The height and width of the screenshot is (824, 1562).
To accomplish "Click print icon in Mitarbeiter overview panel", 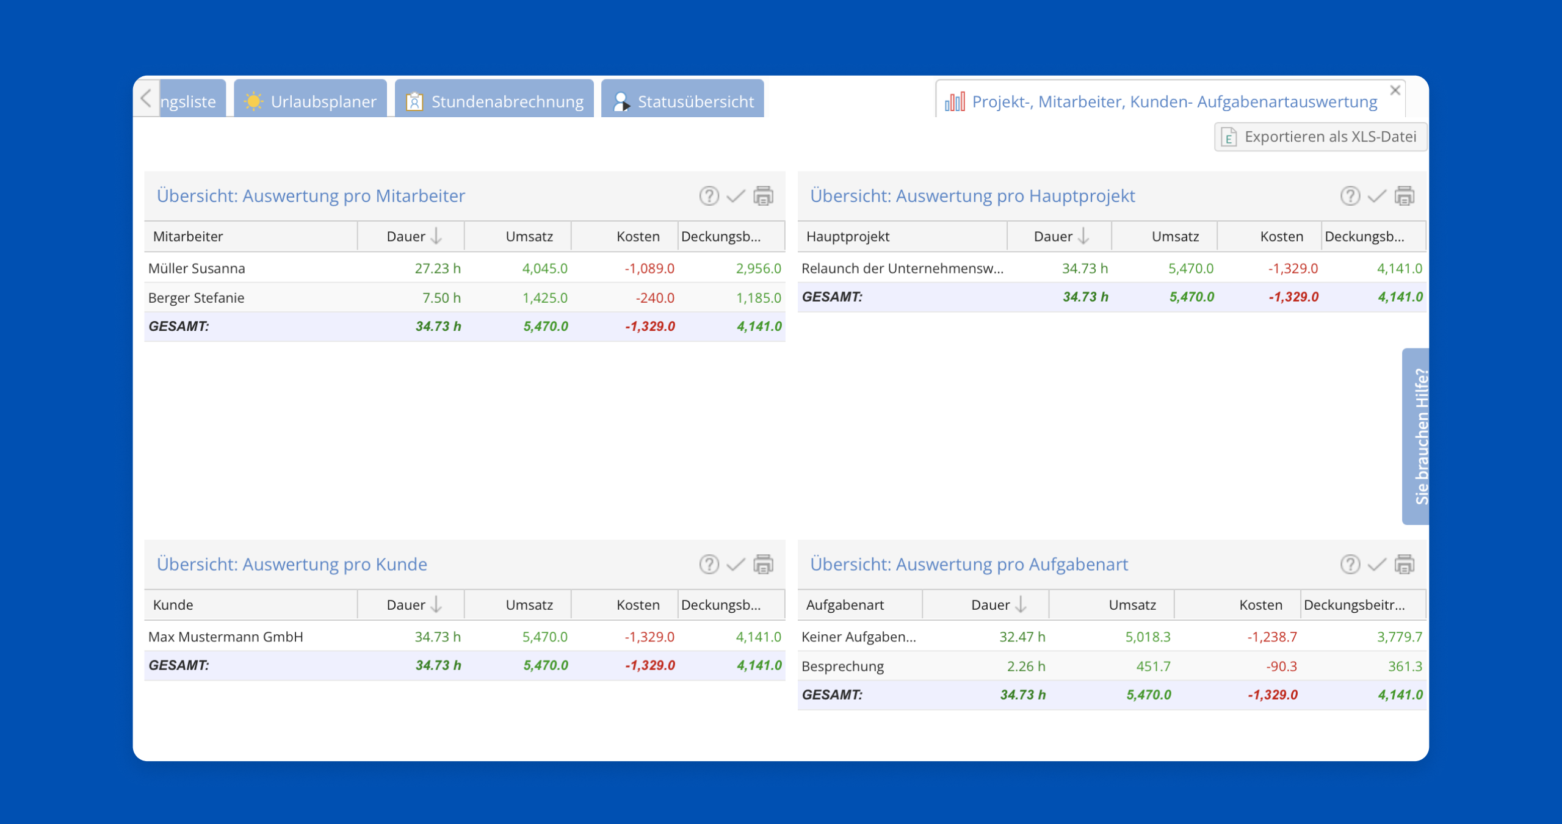I will [x=763, y=196].
